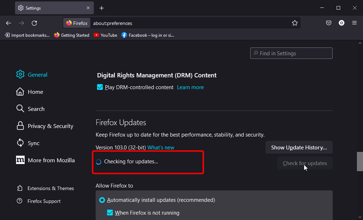
Task: Open Facebook log in bookmark
Action: tap(148, 35)
